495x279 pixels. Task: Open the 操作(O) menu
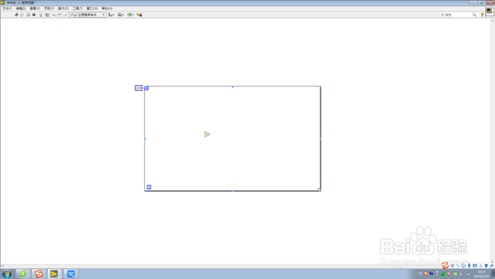pos(63,8)
